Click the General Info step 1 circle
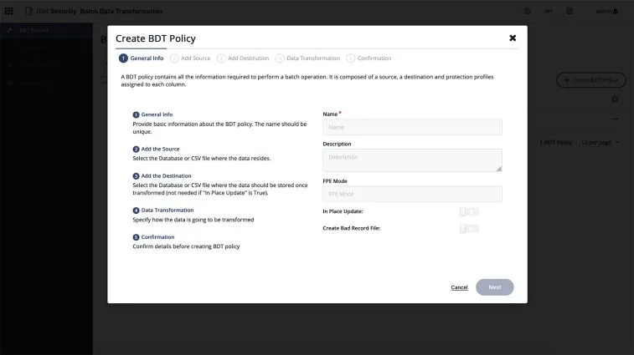The width and height of the screenshot is (634, 355). click(x=123, y=58)
